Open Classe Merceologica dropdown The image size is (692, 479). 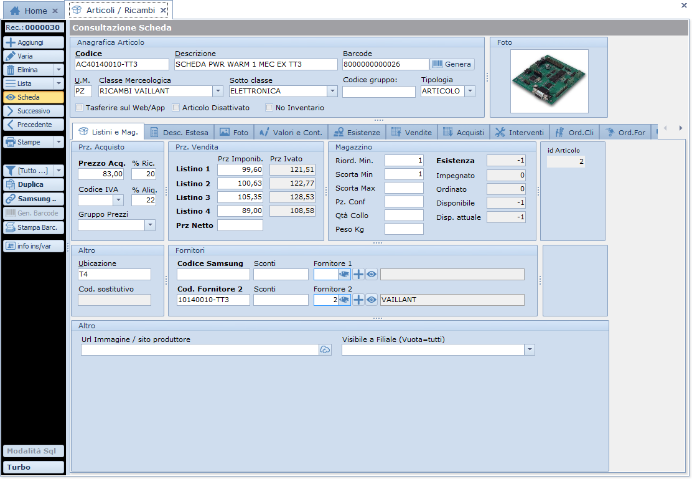click(218, 91)
